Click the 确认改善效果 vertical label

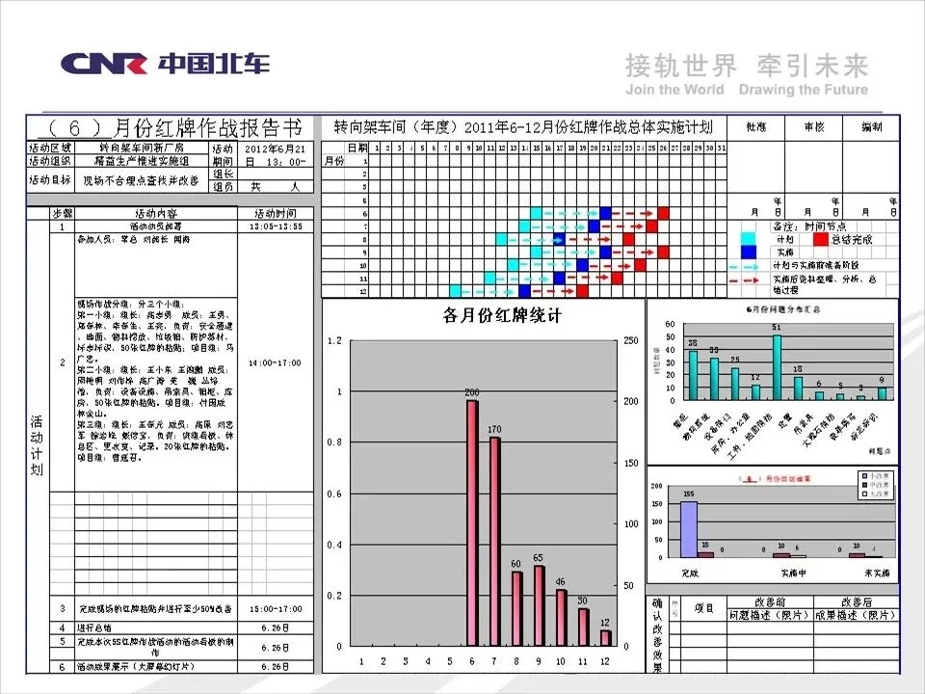point(657,635)
